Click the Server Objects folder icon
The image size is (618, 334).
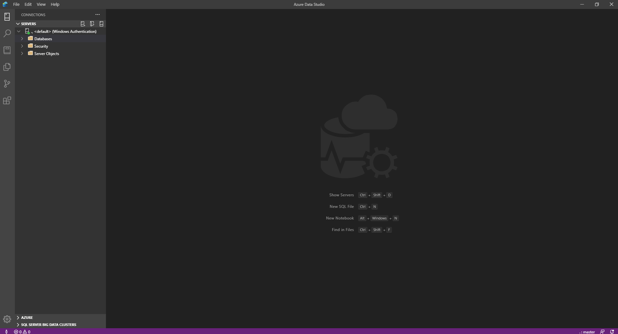click(x=31, y=53)
